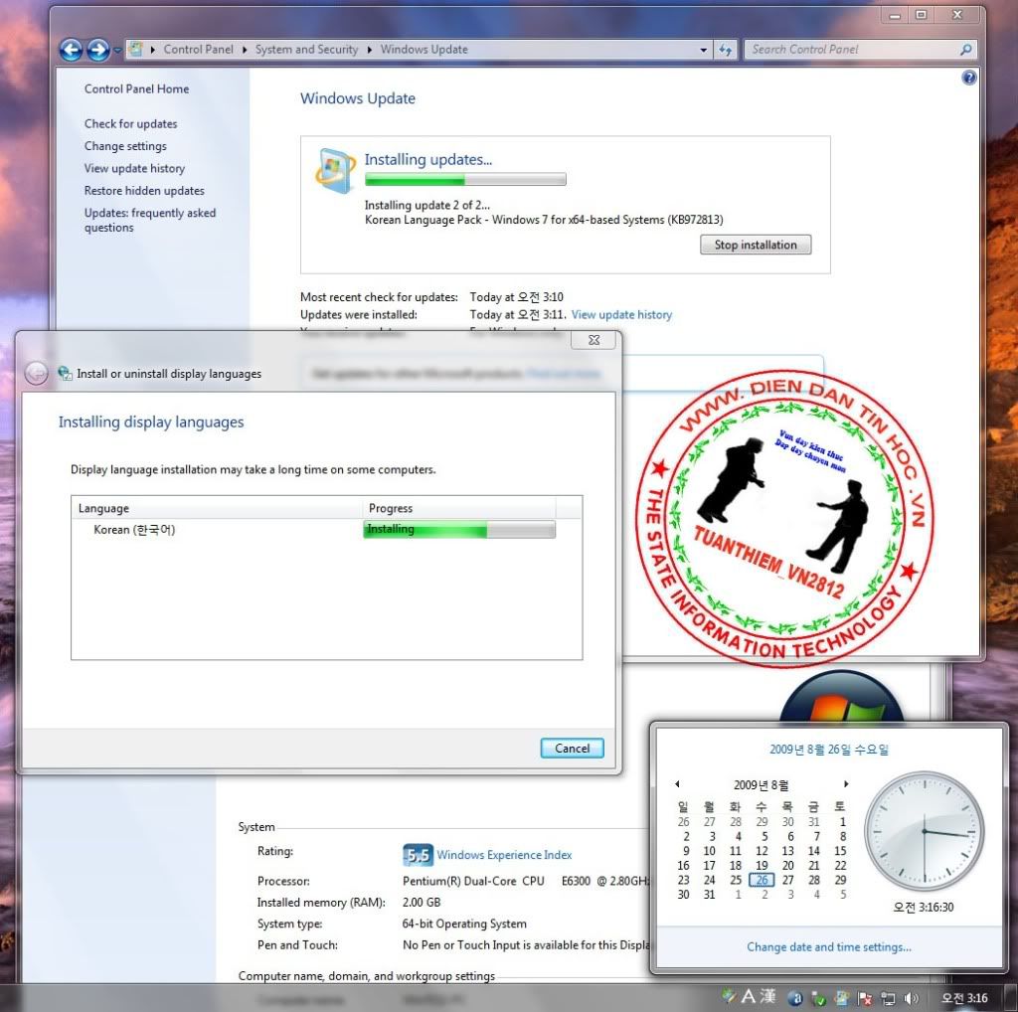Screen dimensions: 1018x1012
Task: Open Updates: frequently asked questions
Action: pyautogui.click(x=150, y=220)
